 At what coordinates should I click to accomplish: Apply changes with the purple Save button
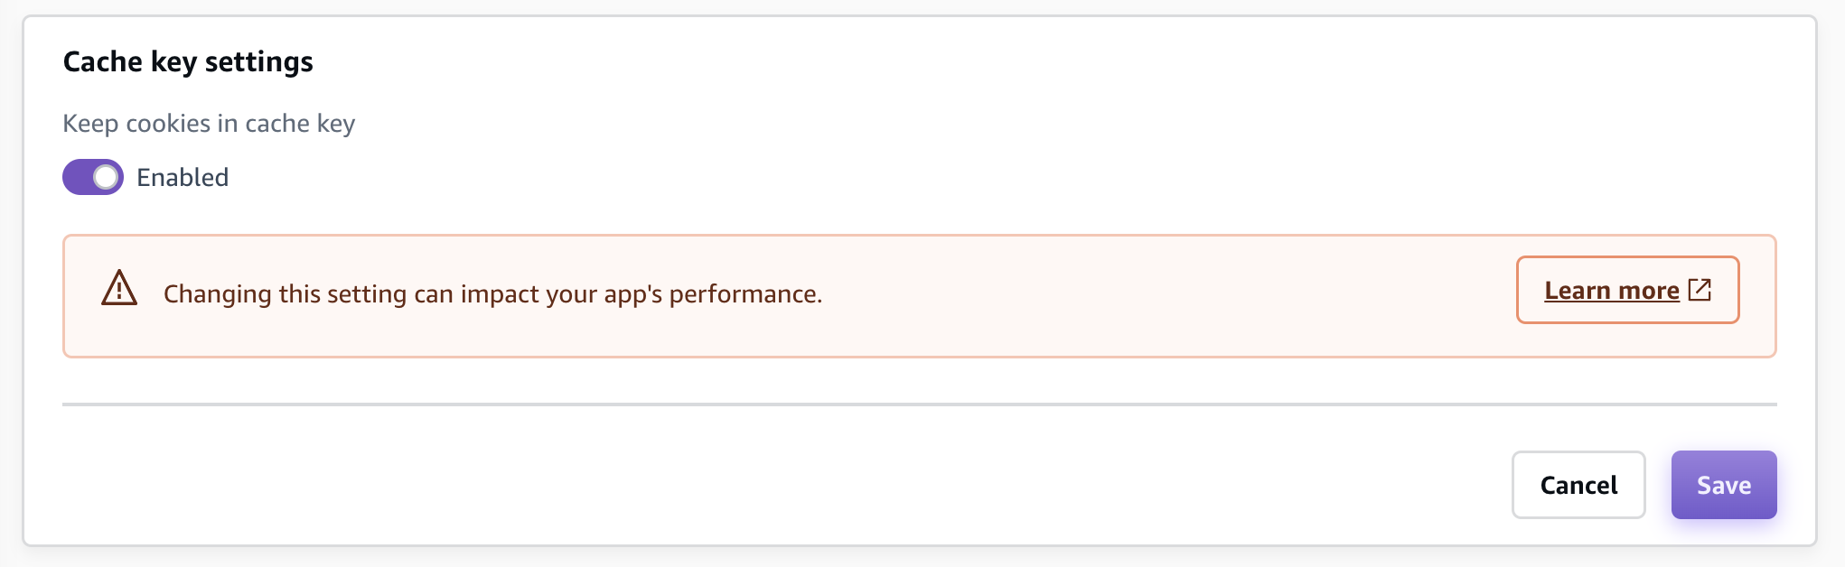(x=1723, y=485)
